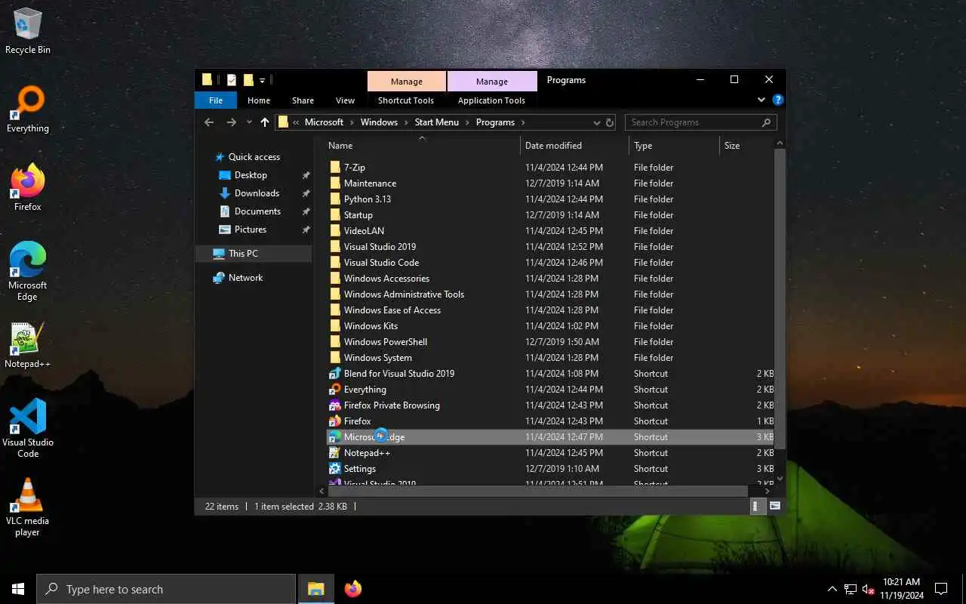Select the Everything shortcut icon in file list
Viewport: 966px width, 604px height.
[335, 390]
